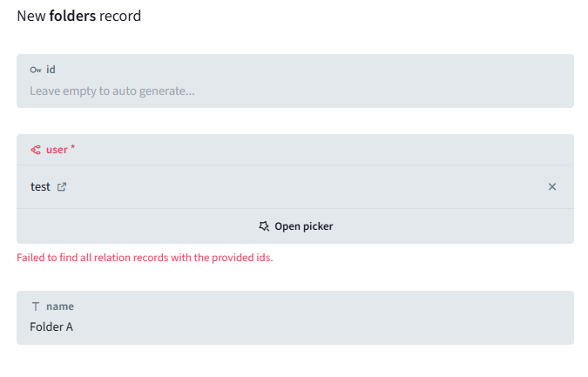Select the test relation record text

click(40, 187)
